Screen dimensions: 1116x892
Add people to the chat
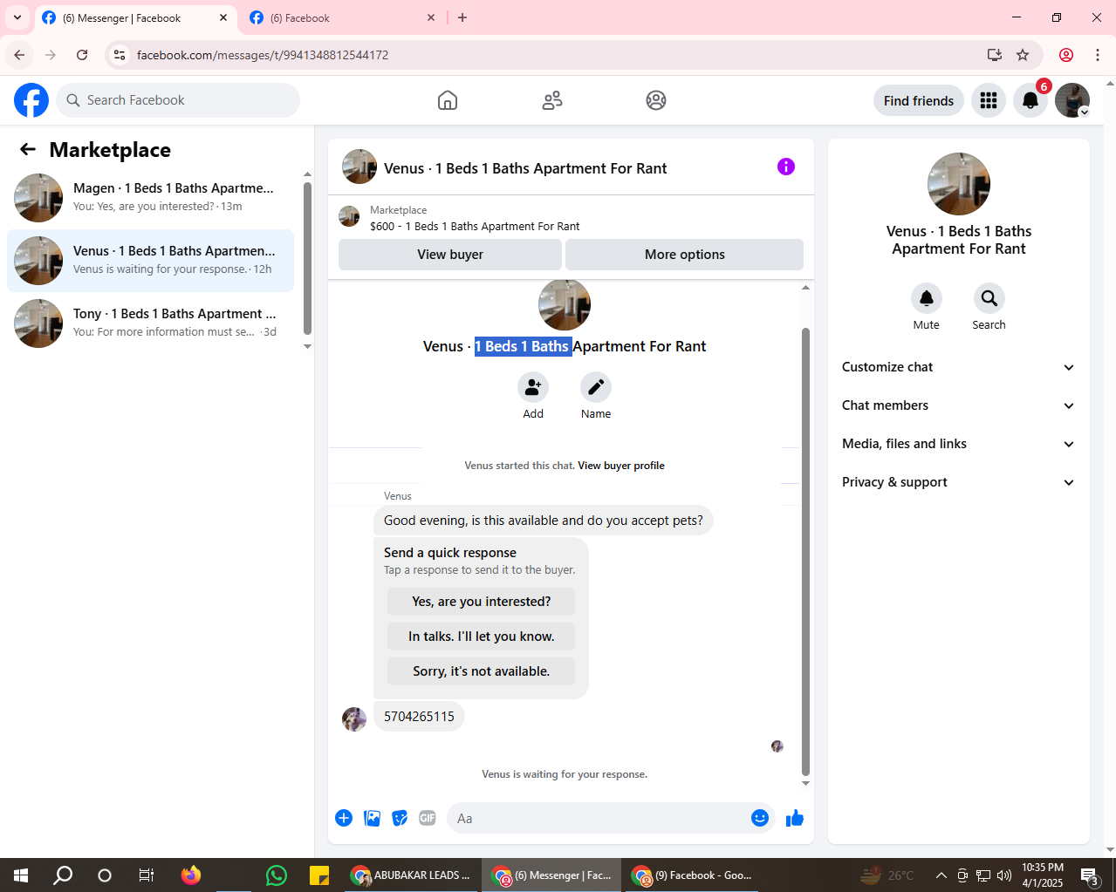click(533, 387)
